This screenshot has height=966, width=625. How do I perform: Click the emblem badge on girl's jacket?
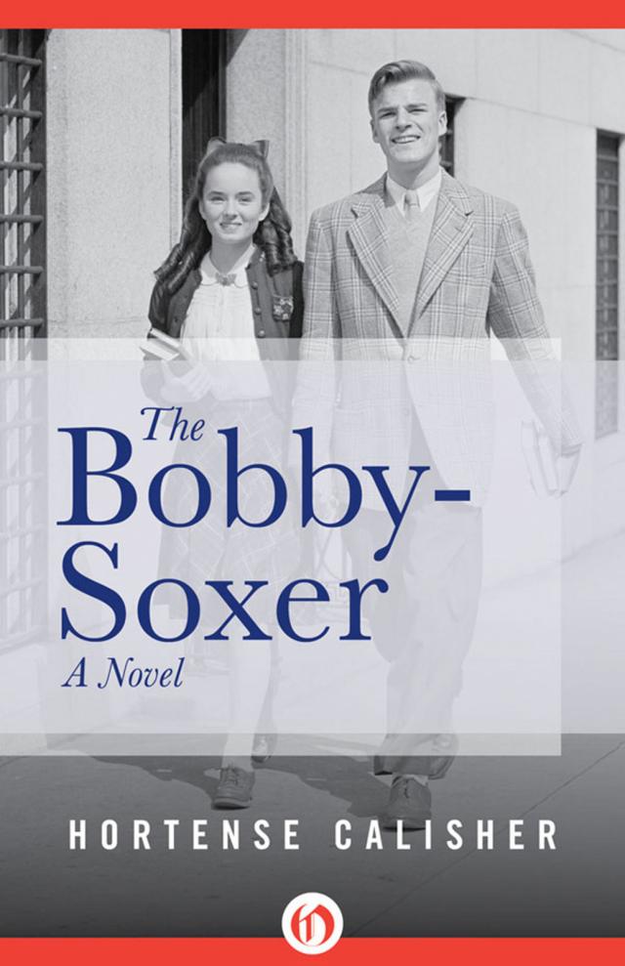282,306
